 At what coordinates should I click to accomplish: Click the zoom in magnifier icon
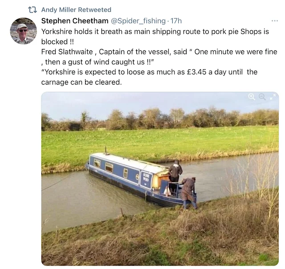(x=252, y=97)
